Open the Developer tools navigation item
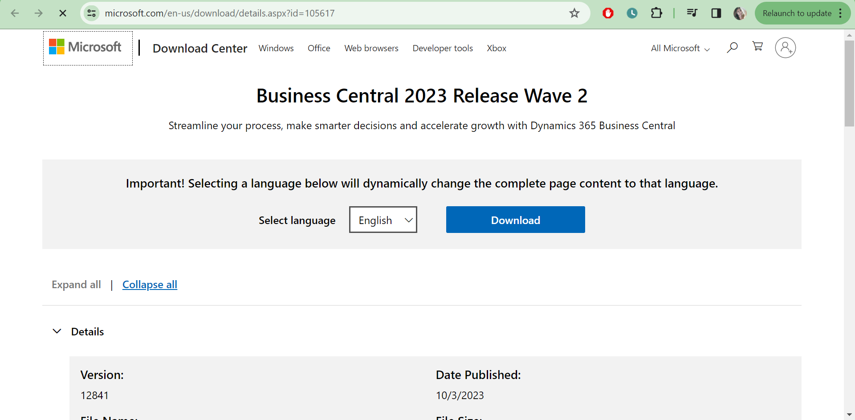This screenshot has width=855, height=420. [442, 49]
